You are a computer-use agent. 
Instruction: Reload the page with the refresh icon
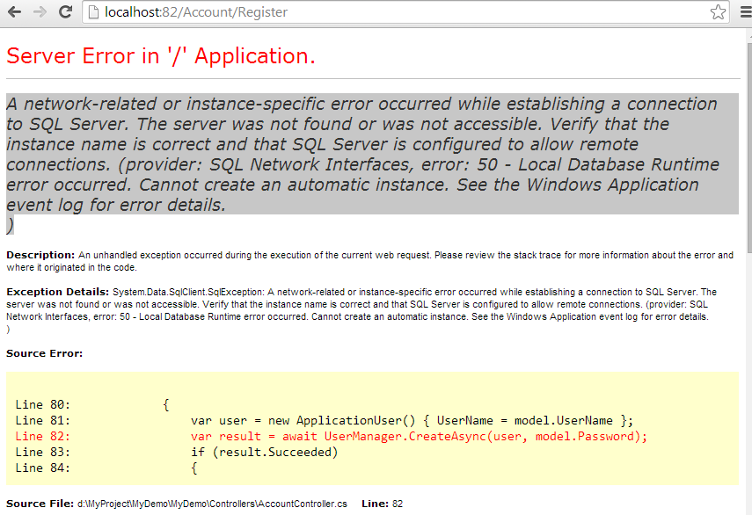point(65,12)
